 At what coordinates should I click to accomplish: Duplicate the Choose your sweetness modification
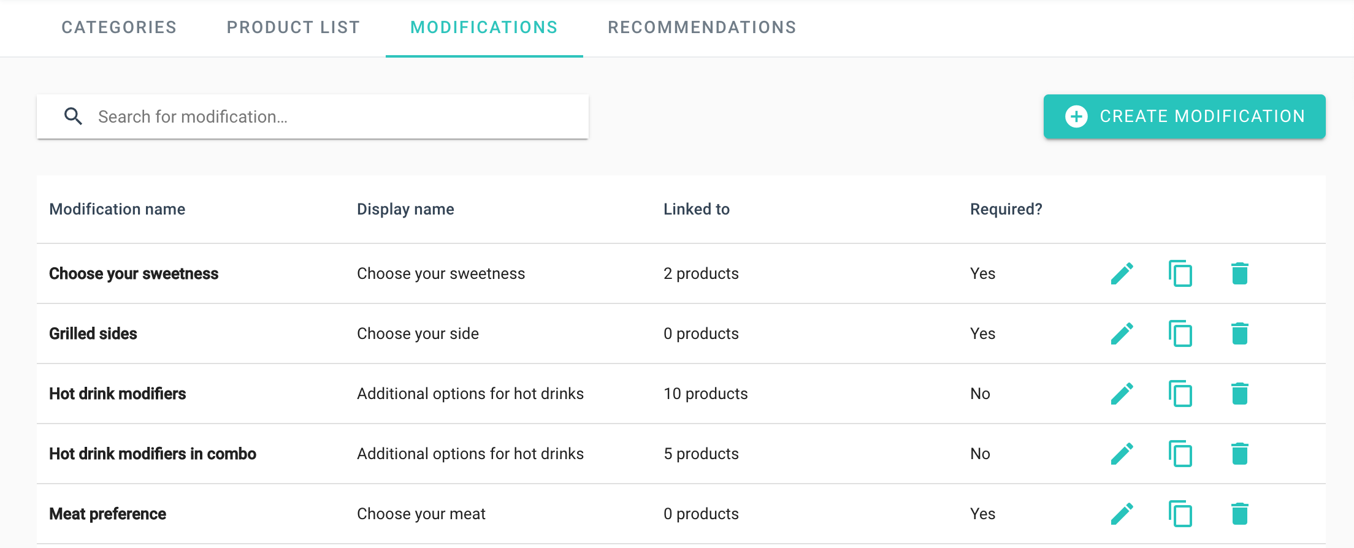tap(1180, 273)
